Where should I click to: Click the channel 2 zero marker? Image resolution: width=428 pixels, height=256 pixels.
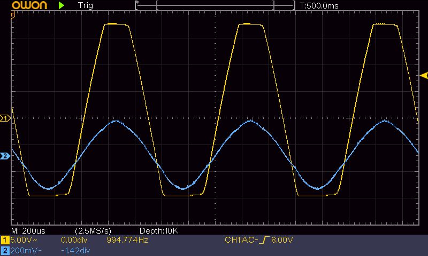(5, 156)
